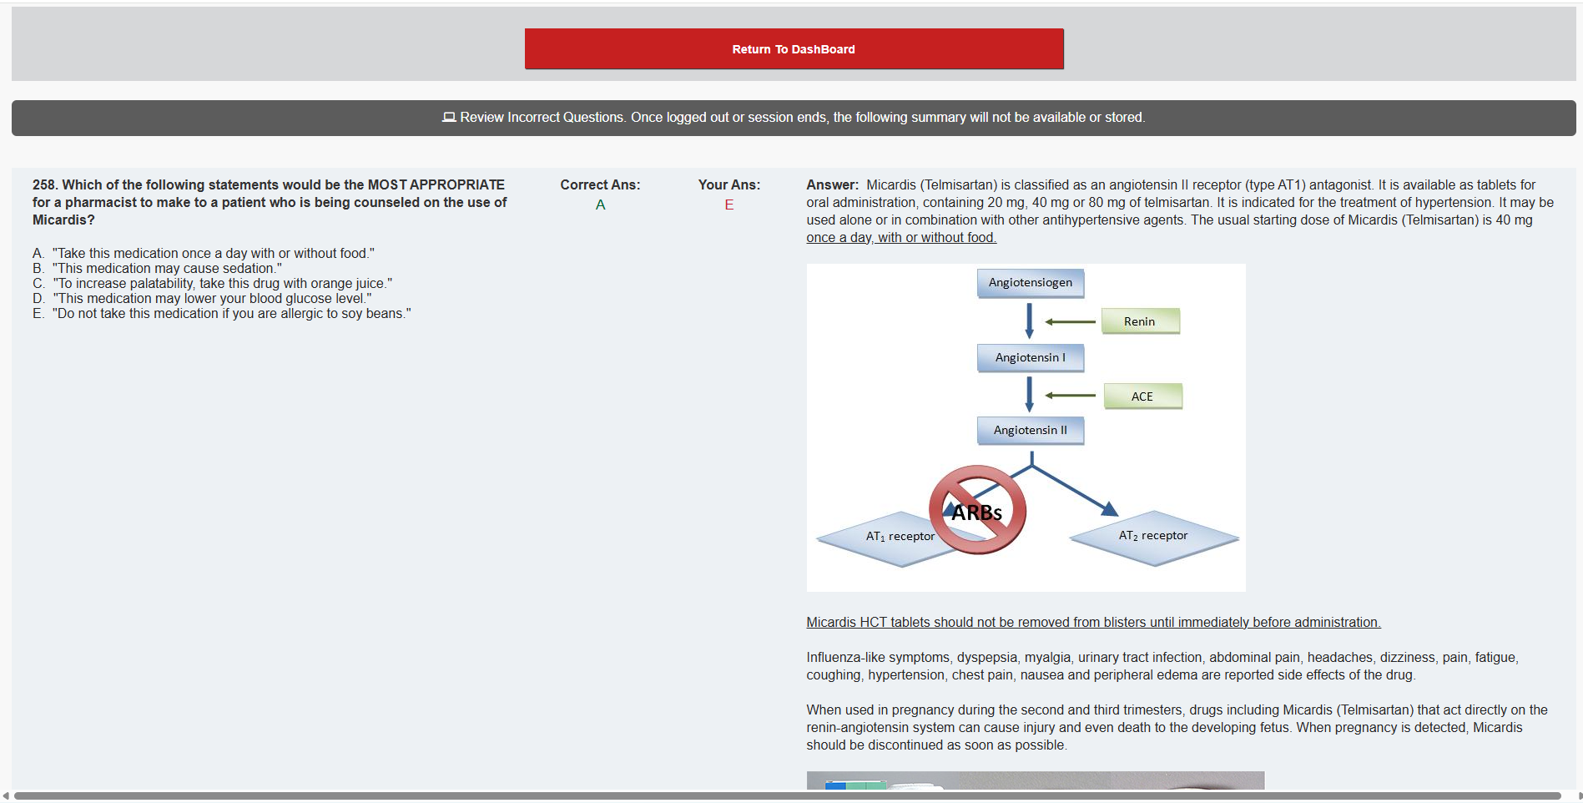The image size is (1583, 803).
Task: Click the Renin box in the diagram
Action: point(1140,321)
